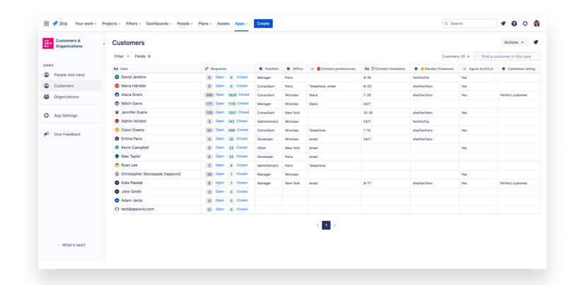Click Emma Paris's Developer position cell
This screenshot has width=585, height=285.
coord(265,139)
